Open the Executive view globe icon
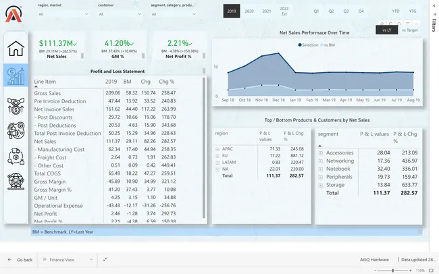This screenshot has height=274, width=439. pos(16,183)
